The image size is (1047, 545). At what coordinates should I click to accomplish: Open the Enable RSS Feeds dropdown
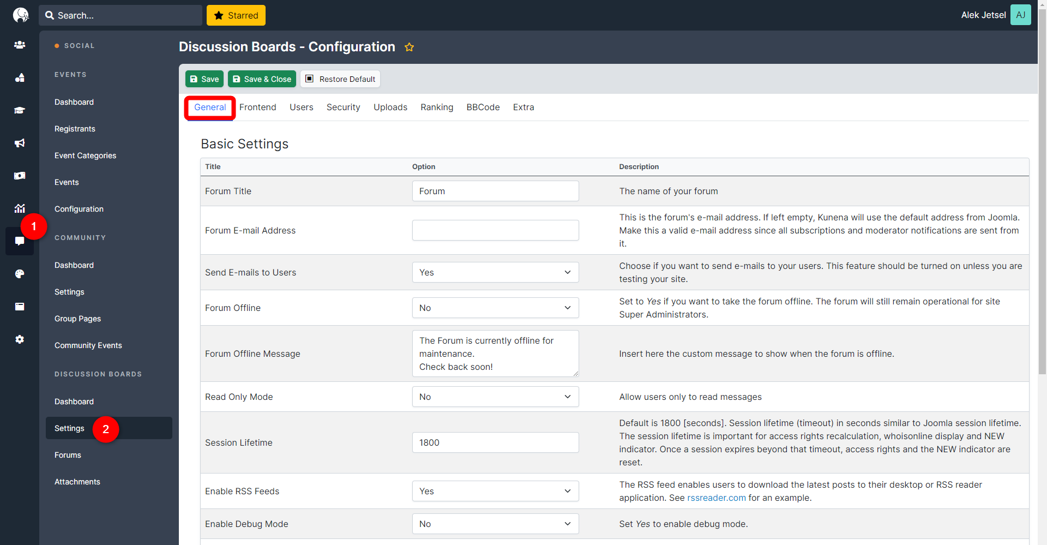[x=495, y=491]
